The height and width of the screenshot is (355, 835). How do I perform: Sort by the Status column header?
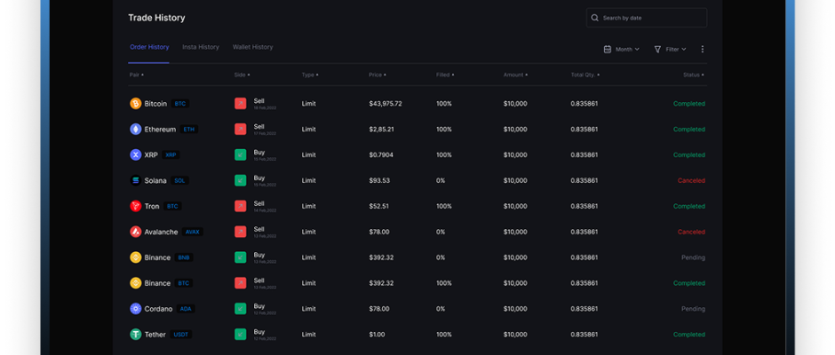point(693,75)
